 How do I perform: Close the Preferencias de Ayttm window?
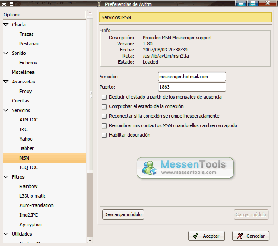[268, 3]
